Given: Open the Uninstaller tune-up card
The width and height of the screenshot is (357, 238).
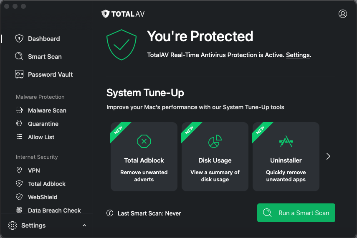Looking at the screenshot, I should pyautogui.click(x=286, y=157).
